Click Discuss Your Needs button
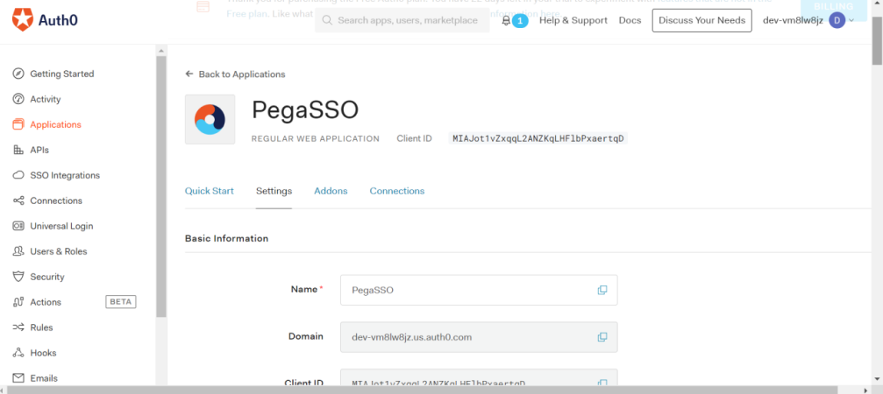 (701, 20)
